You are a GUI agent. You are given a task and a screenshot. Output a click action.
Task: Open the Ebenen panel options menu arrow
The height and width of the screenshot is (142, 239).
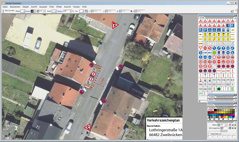click(x=236, y=100)
